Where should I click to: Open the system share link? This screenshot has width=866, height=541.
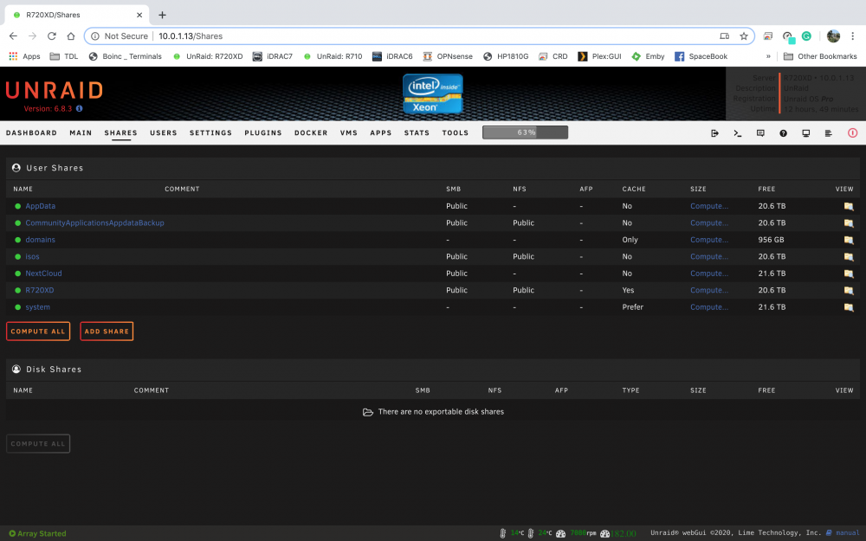37,307
